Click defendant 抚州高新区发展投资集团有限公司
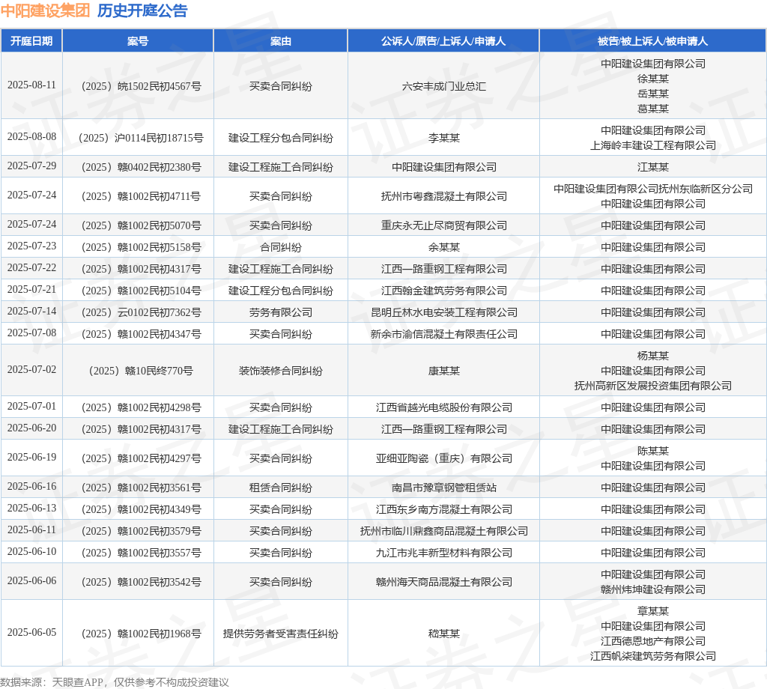This screenshot has width=767, height=689. pyautogui.click(x=653, y=386)
